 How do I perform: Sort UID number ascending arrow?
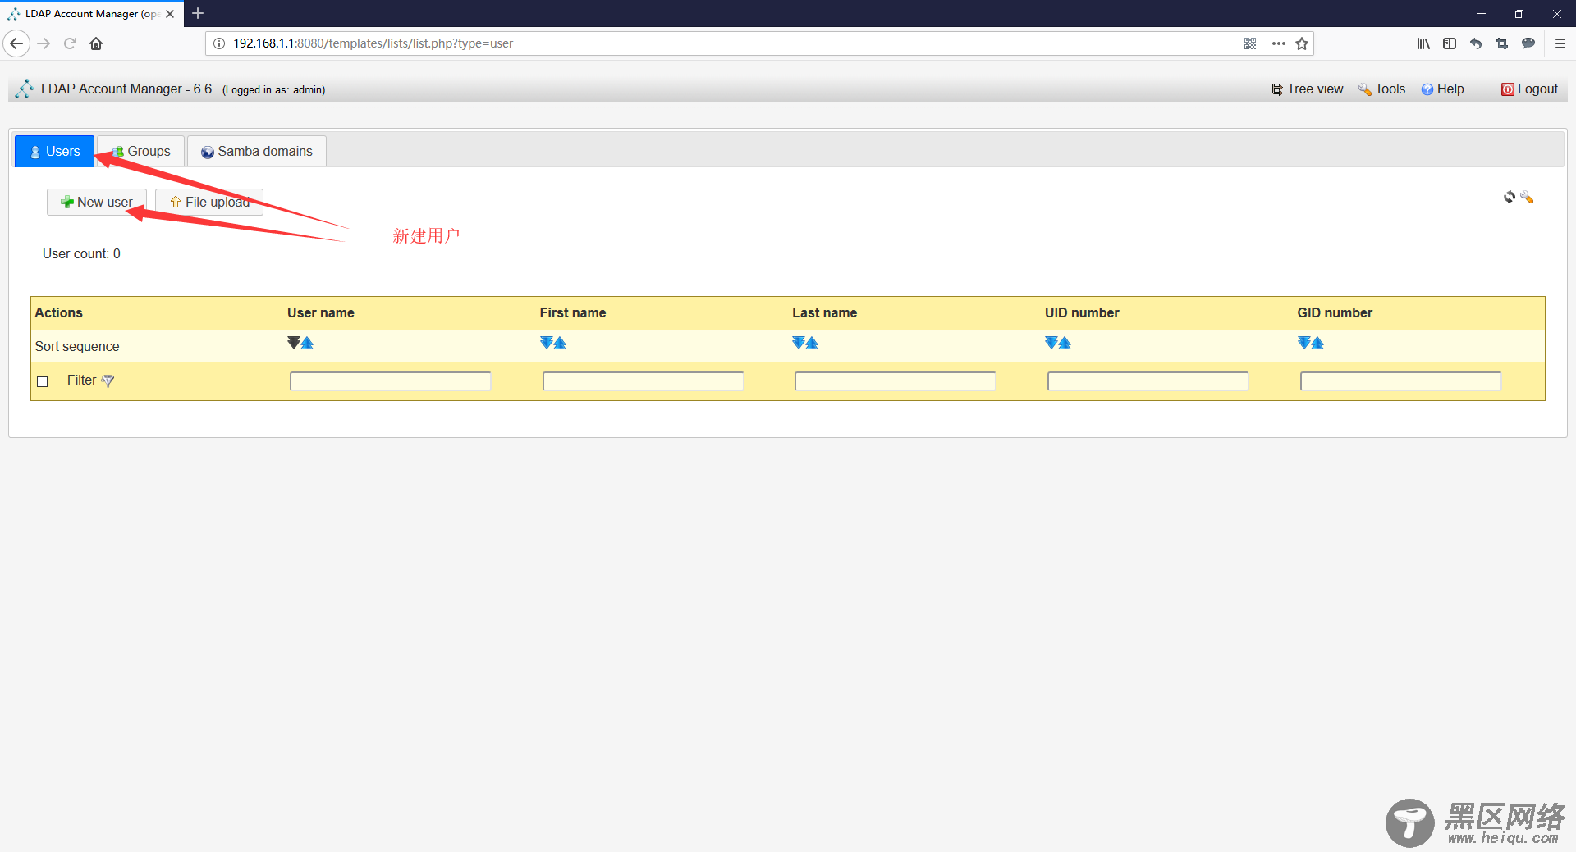(1065, 343)
